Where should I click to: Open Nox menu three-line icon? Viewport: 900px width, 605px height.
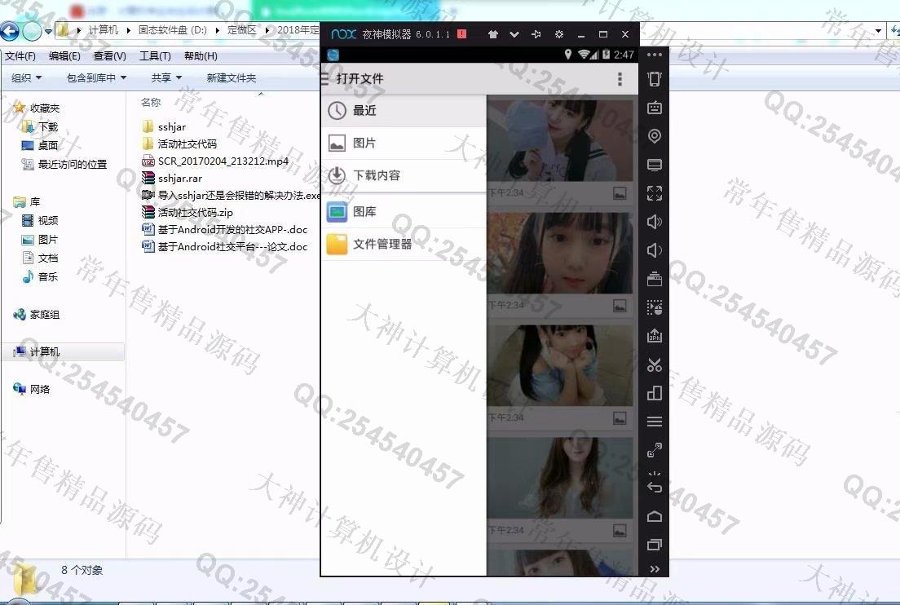pos(655,422)
